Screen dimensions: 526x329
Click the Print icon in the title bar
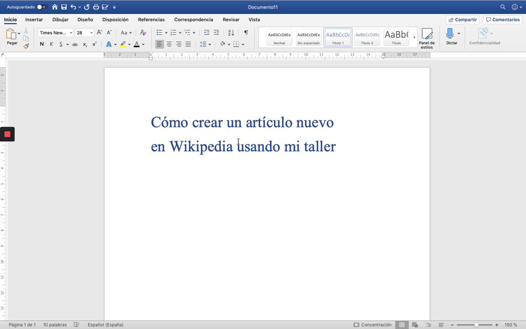(x=96, y=7)
